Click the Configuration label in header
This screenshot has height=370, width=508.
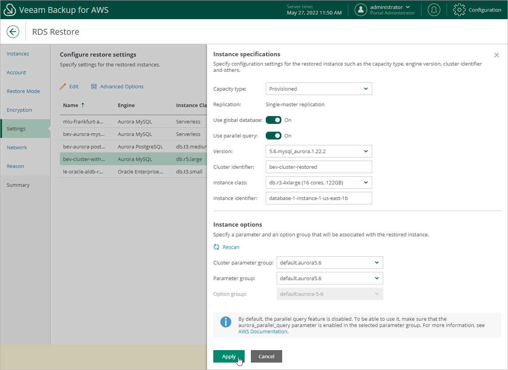pyautogui.click(x=485, y=10)
